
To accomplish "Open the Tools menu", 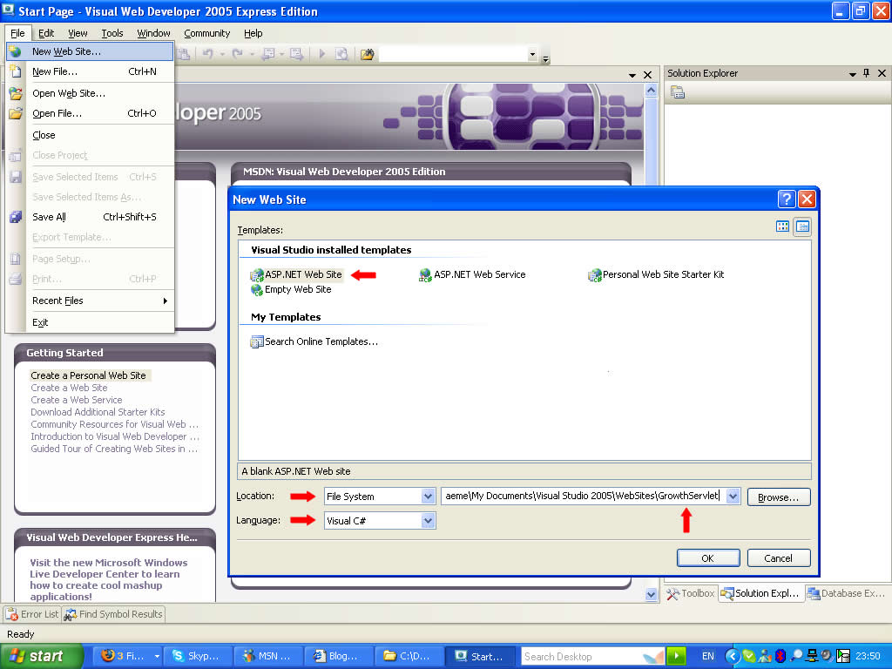I will click(x=112, y=33).
